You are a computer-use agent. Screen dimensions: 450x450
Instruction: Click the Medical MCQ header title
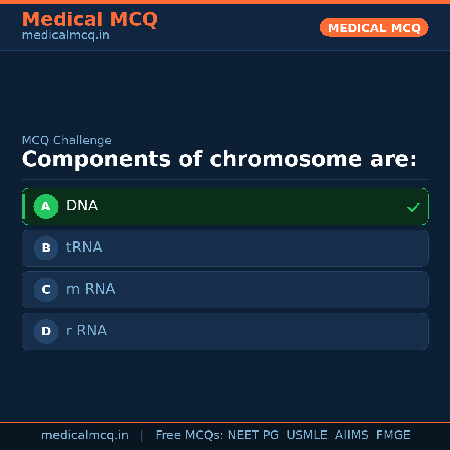point(90,20)
